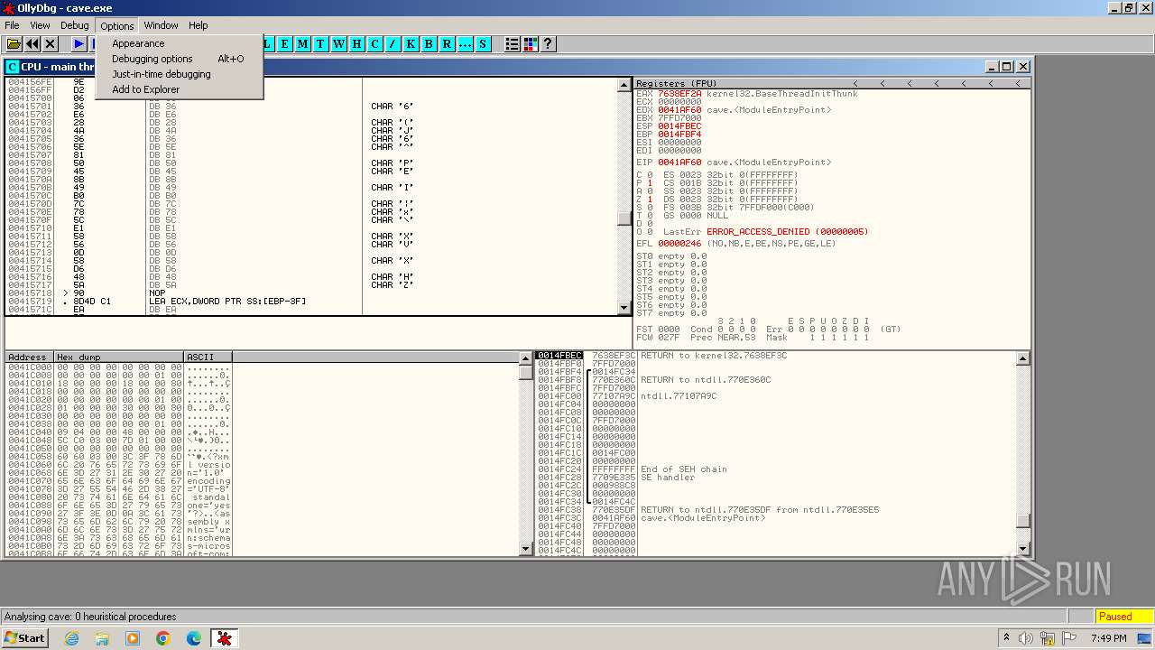The width and height of the screenshot is (1155, 650).
Task: Click the Hex dump column header
Action: click(x=119, y=357)
